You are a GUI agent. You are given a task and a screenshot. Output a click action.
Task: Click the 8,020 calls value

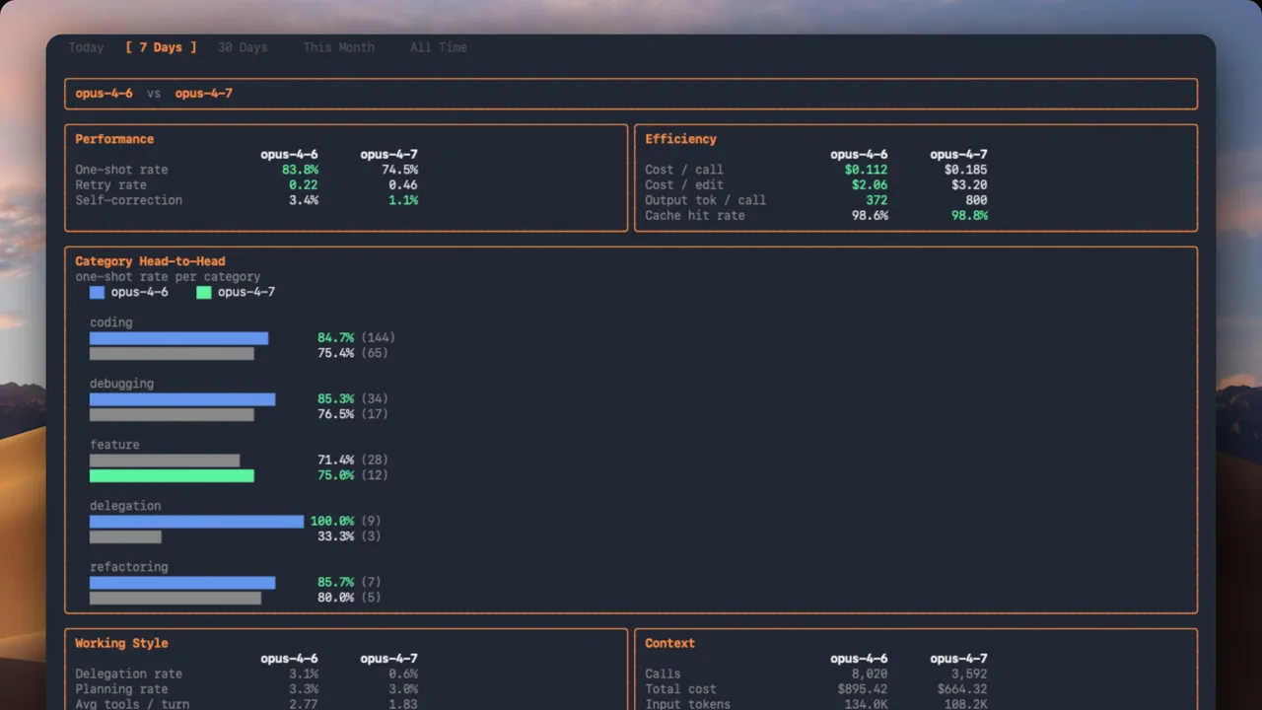click(870, 674)
